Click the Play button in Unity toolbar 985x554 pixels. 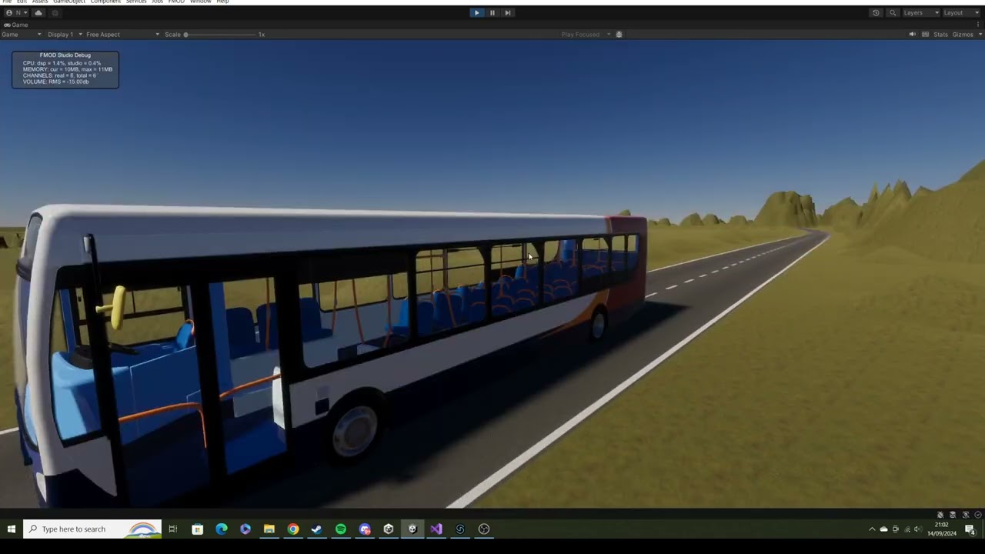476,12
